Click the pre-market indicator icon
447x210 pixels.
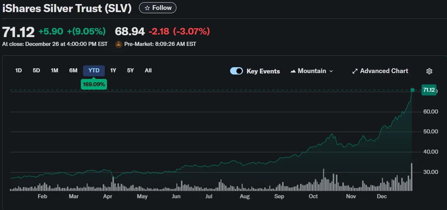click(x=119, y=44)
